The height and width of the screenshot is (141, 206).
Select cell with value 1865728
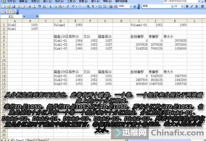175,84
